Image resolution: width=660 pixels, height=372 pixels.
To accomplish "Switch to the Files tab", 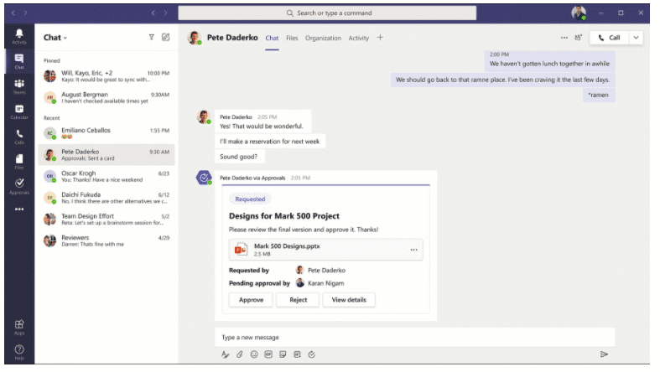I will click(292, 38).
